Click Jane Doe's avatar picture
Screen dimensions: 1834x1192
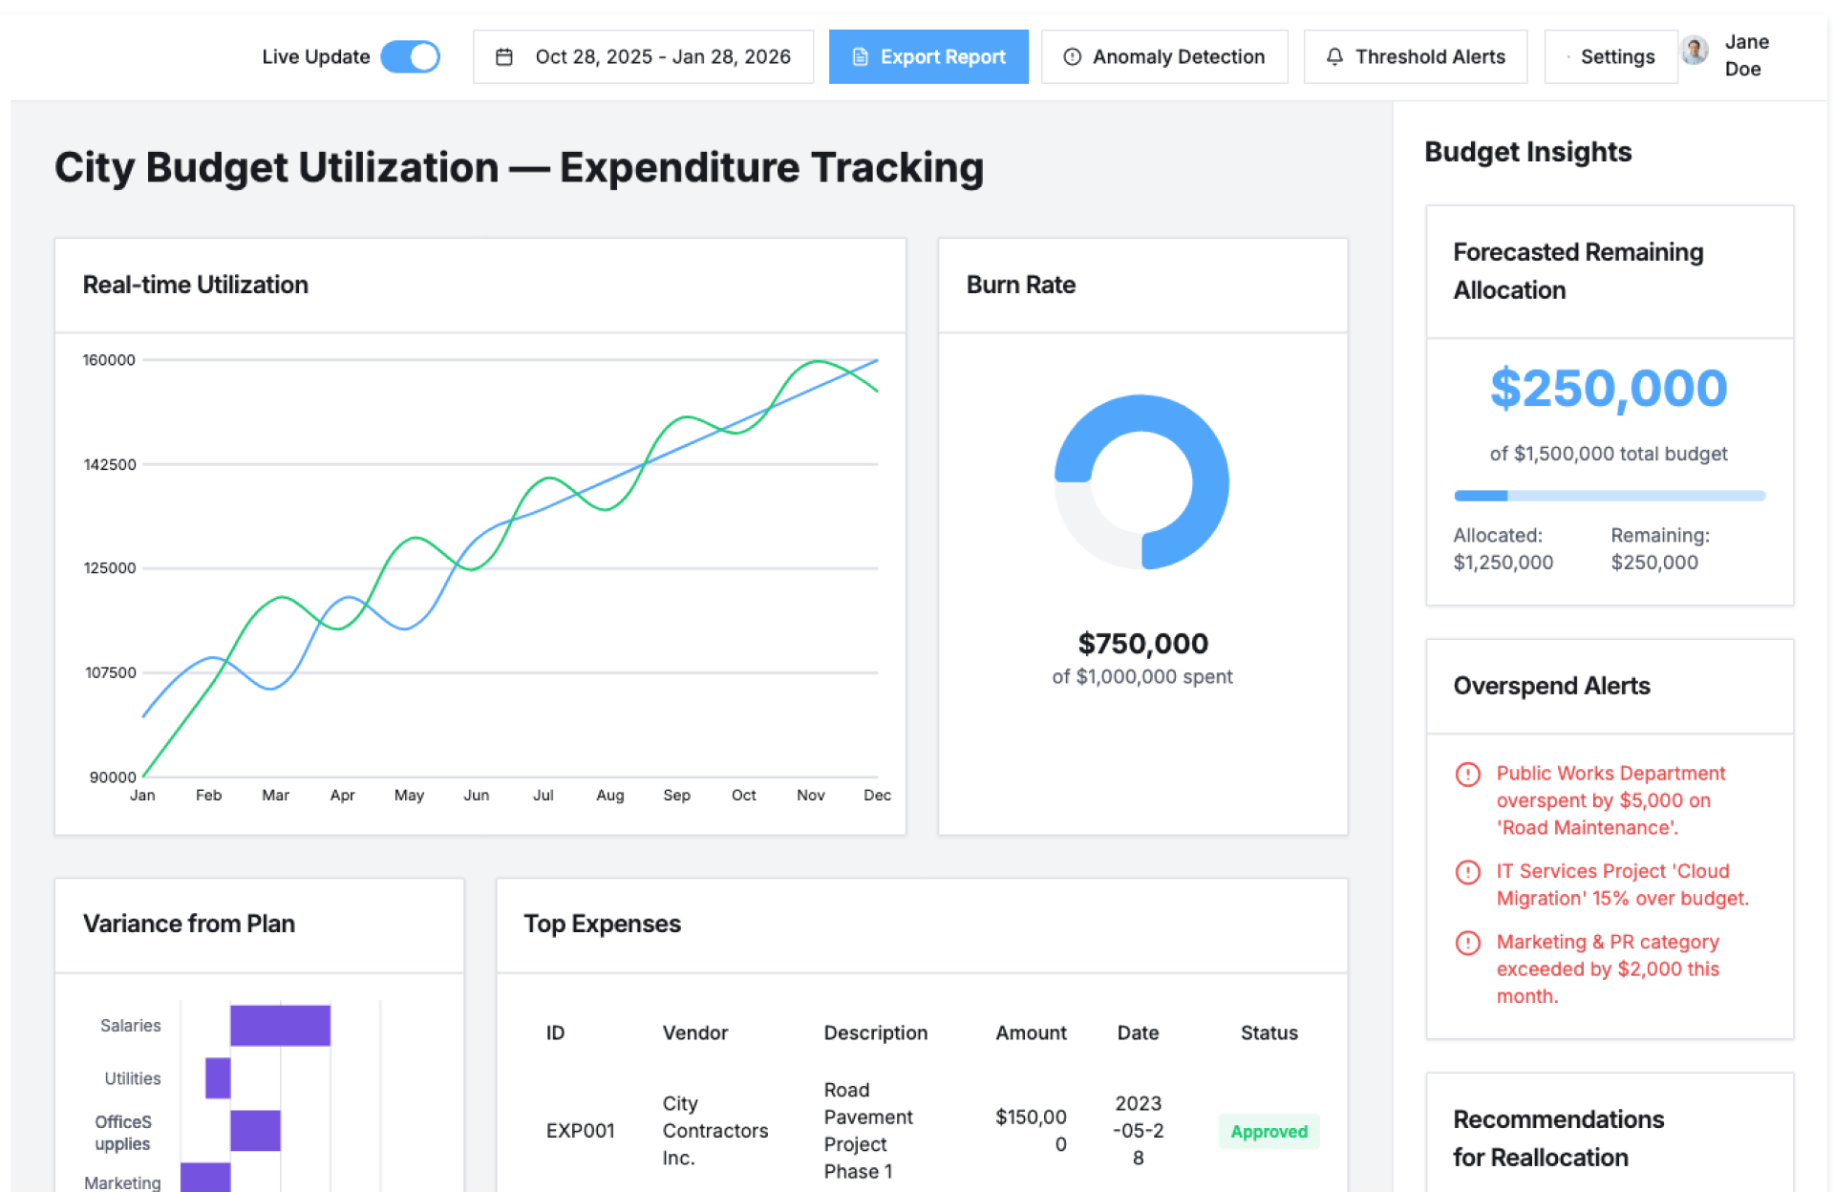(x=1695, y=51)
